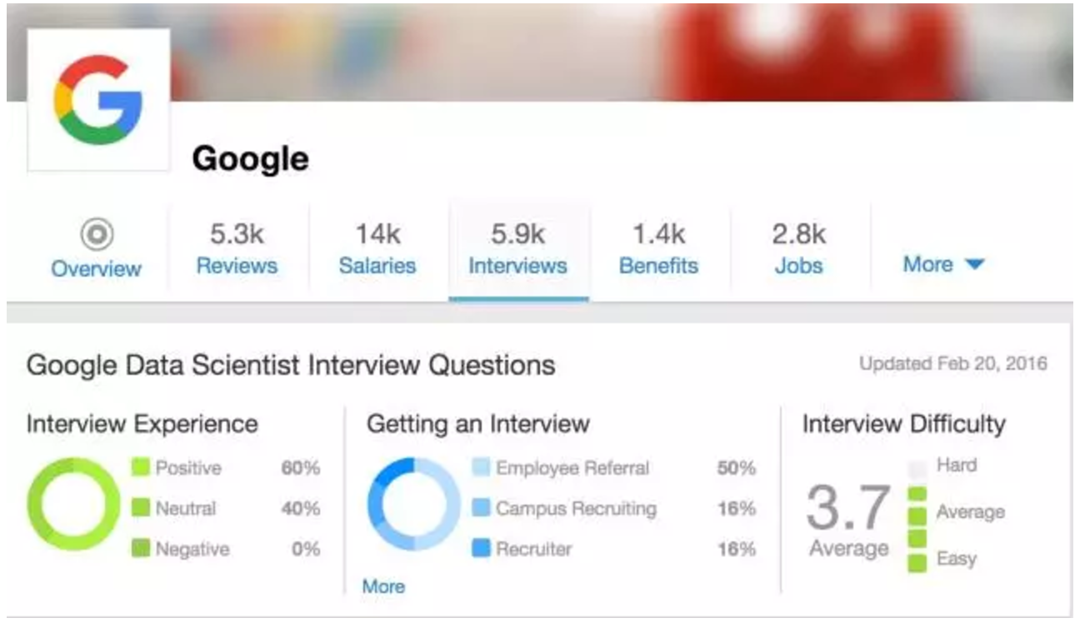Select the 5.9k Interviews tab
This screenshot has width=1075, height=623.
tap(517, 249)
